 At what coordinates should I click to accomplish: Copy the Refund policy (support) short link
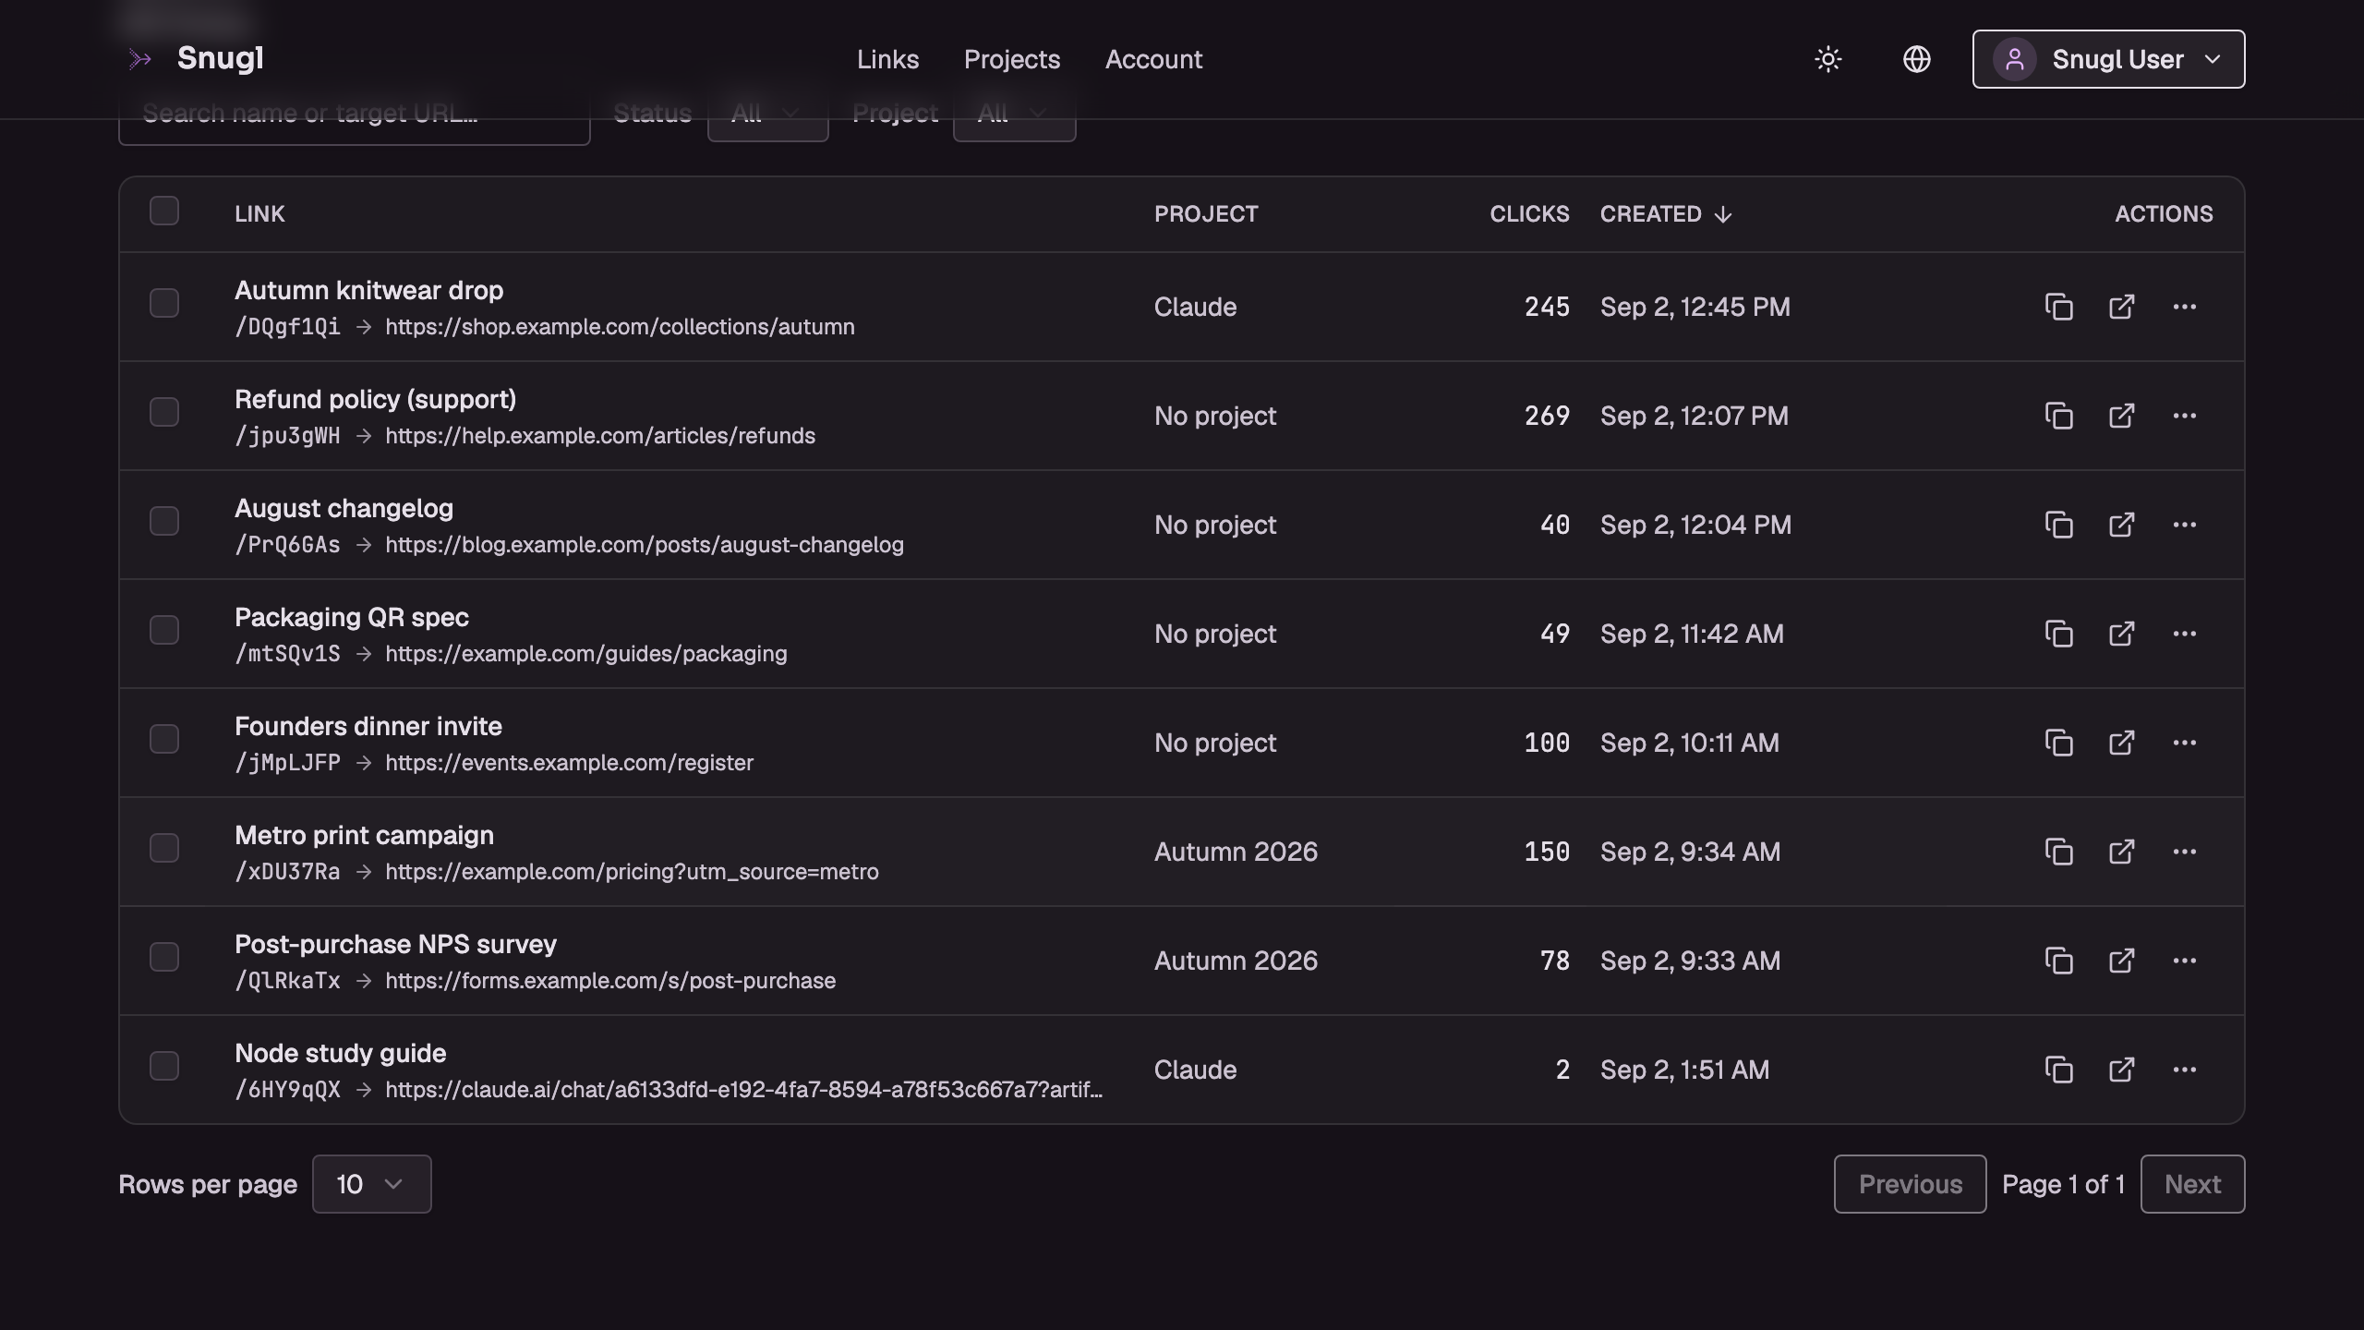pos(2059,416)
